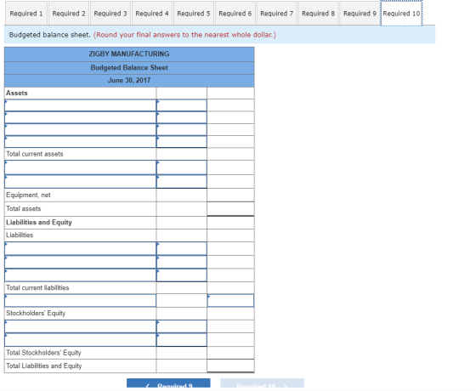Click second liability amount field

pos(182,262)
